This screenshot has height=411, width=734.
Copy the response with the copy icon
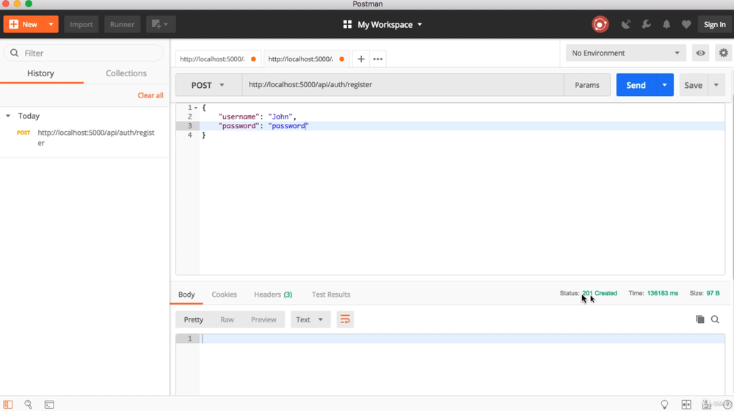[700, 319]
